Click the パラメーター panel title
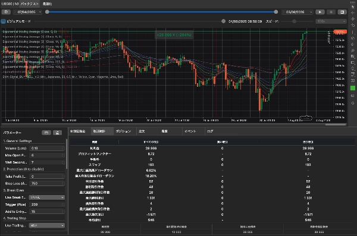This screenshot has width=357, height=236. click(12, 133)
